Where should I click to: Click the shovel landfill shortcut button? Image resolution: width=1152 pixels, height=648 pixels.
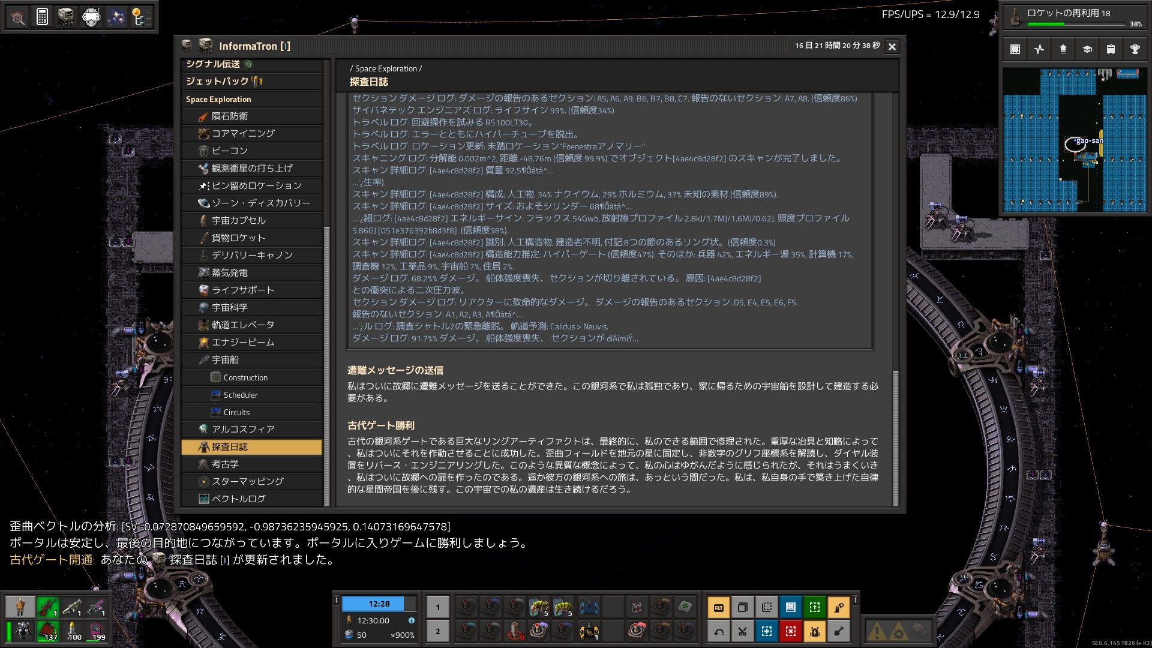[x=839, y=631]
